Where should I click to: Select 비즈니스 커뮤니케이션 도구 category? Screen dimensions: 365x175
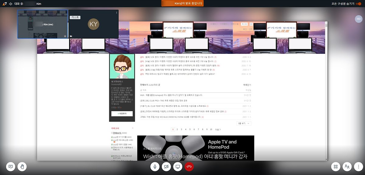coord(122,157)
